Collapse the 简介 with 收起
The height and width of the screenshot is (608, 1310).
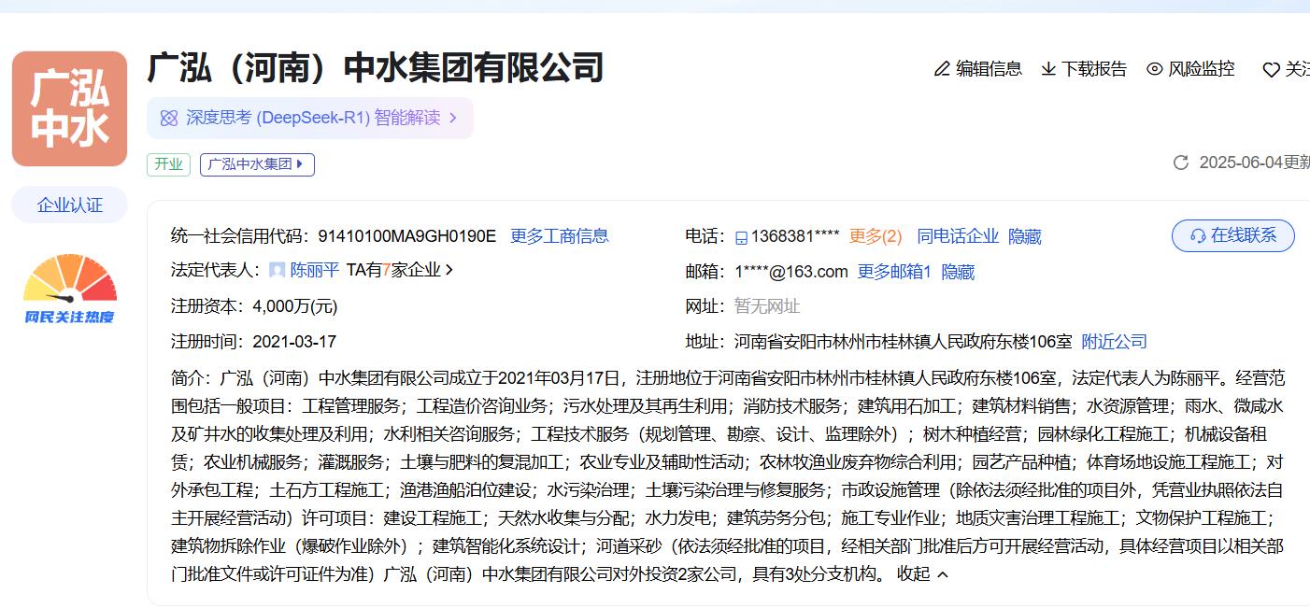[922, 573]
